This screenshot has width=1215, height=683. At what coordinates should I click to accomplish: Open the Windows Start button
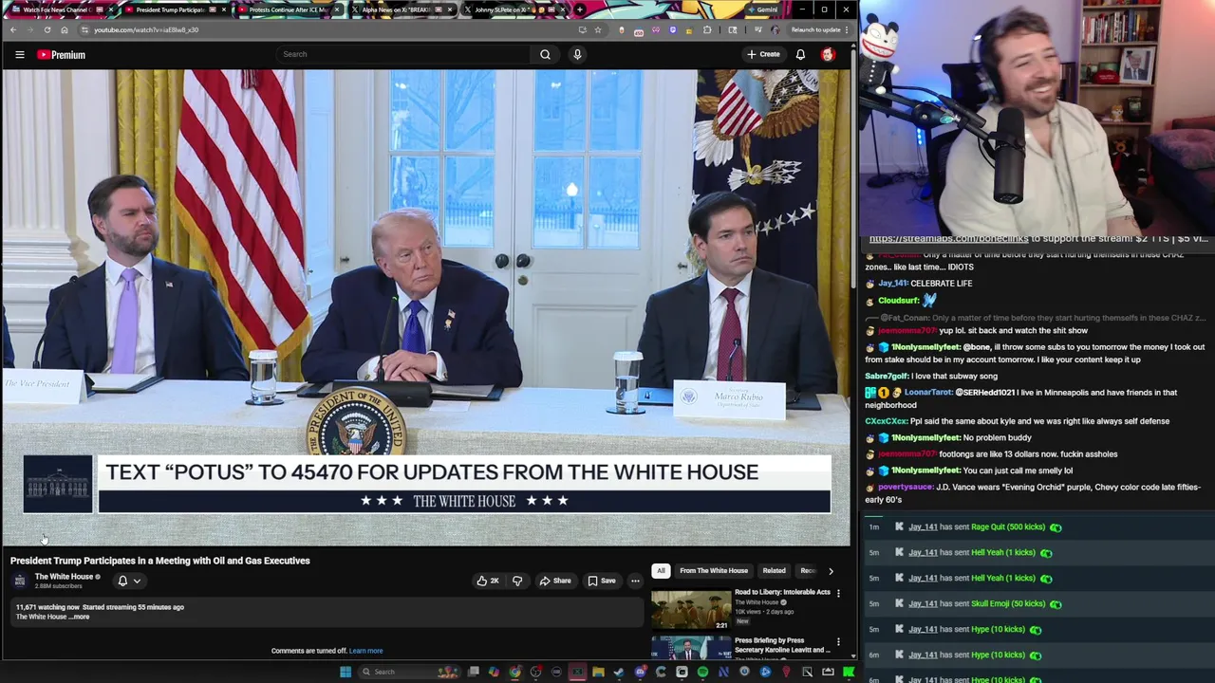point(346,672)
